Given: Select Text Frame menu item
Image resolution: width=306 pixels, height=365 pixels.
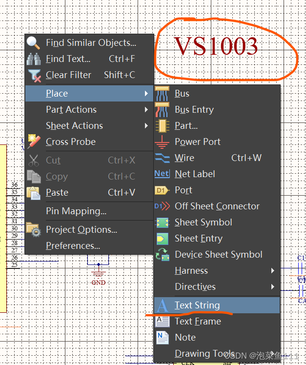Looking at the screenshot, I should coord(217,321).
